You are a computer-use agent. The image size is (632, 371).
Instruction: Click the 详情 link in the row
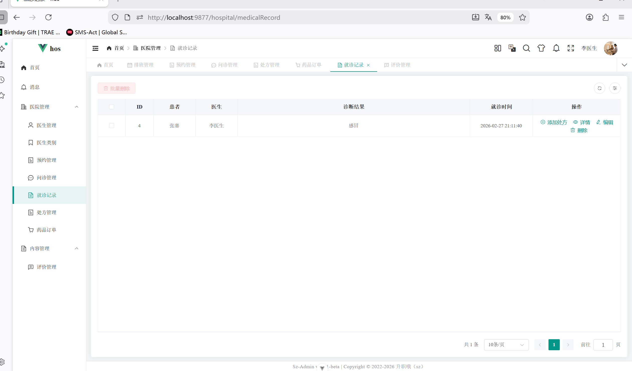coord(582,122)
